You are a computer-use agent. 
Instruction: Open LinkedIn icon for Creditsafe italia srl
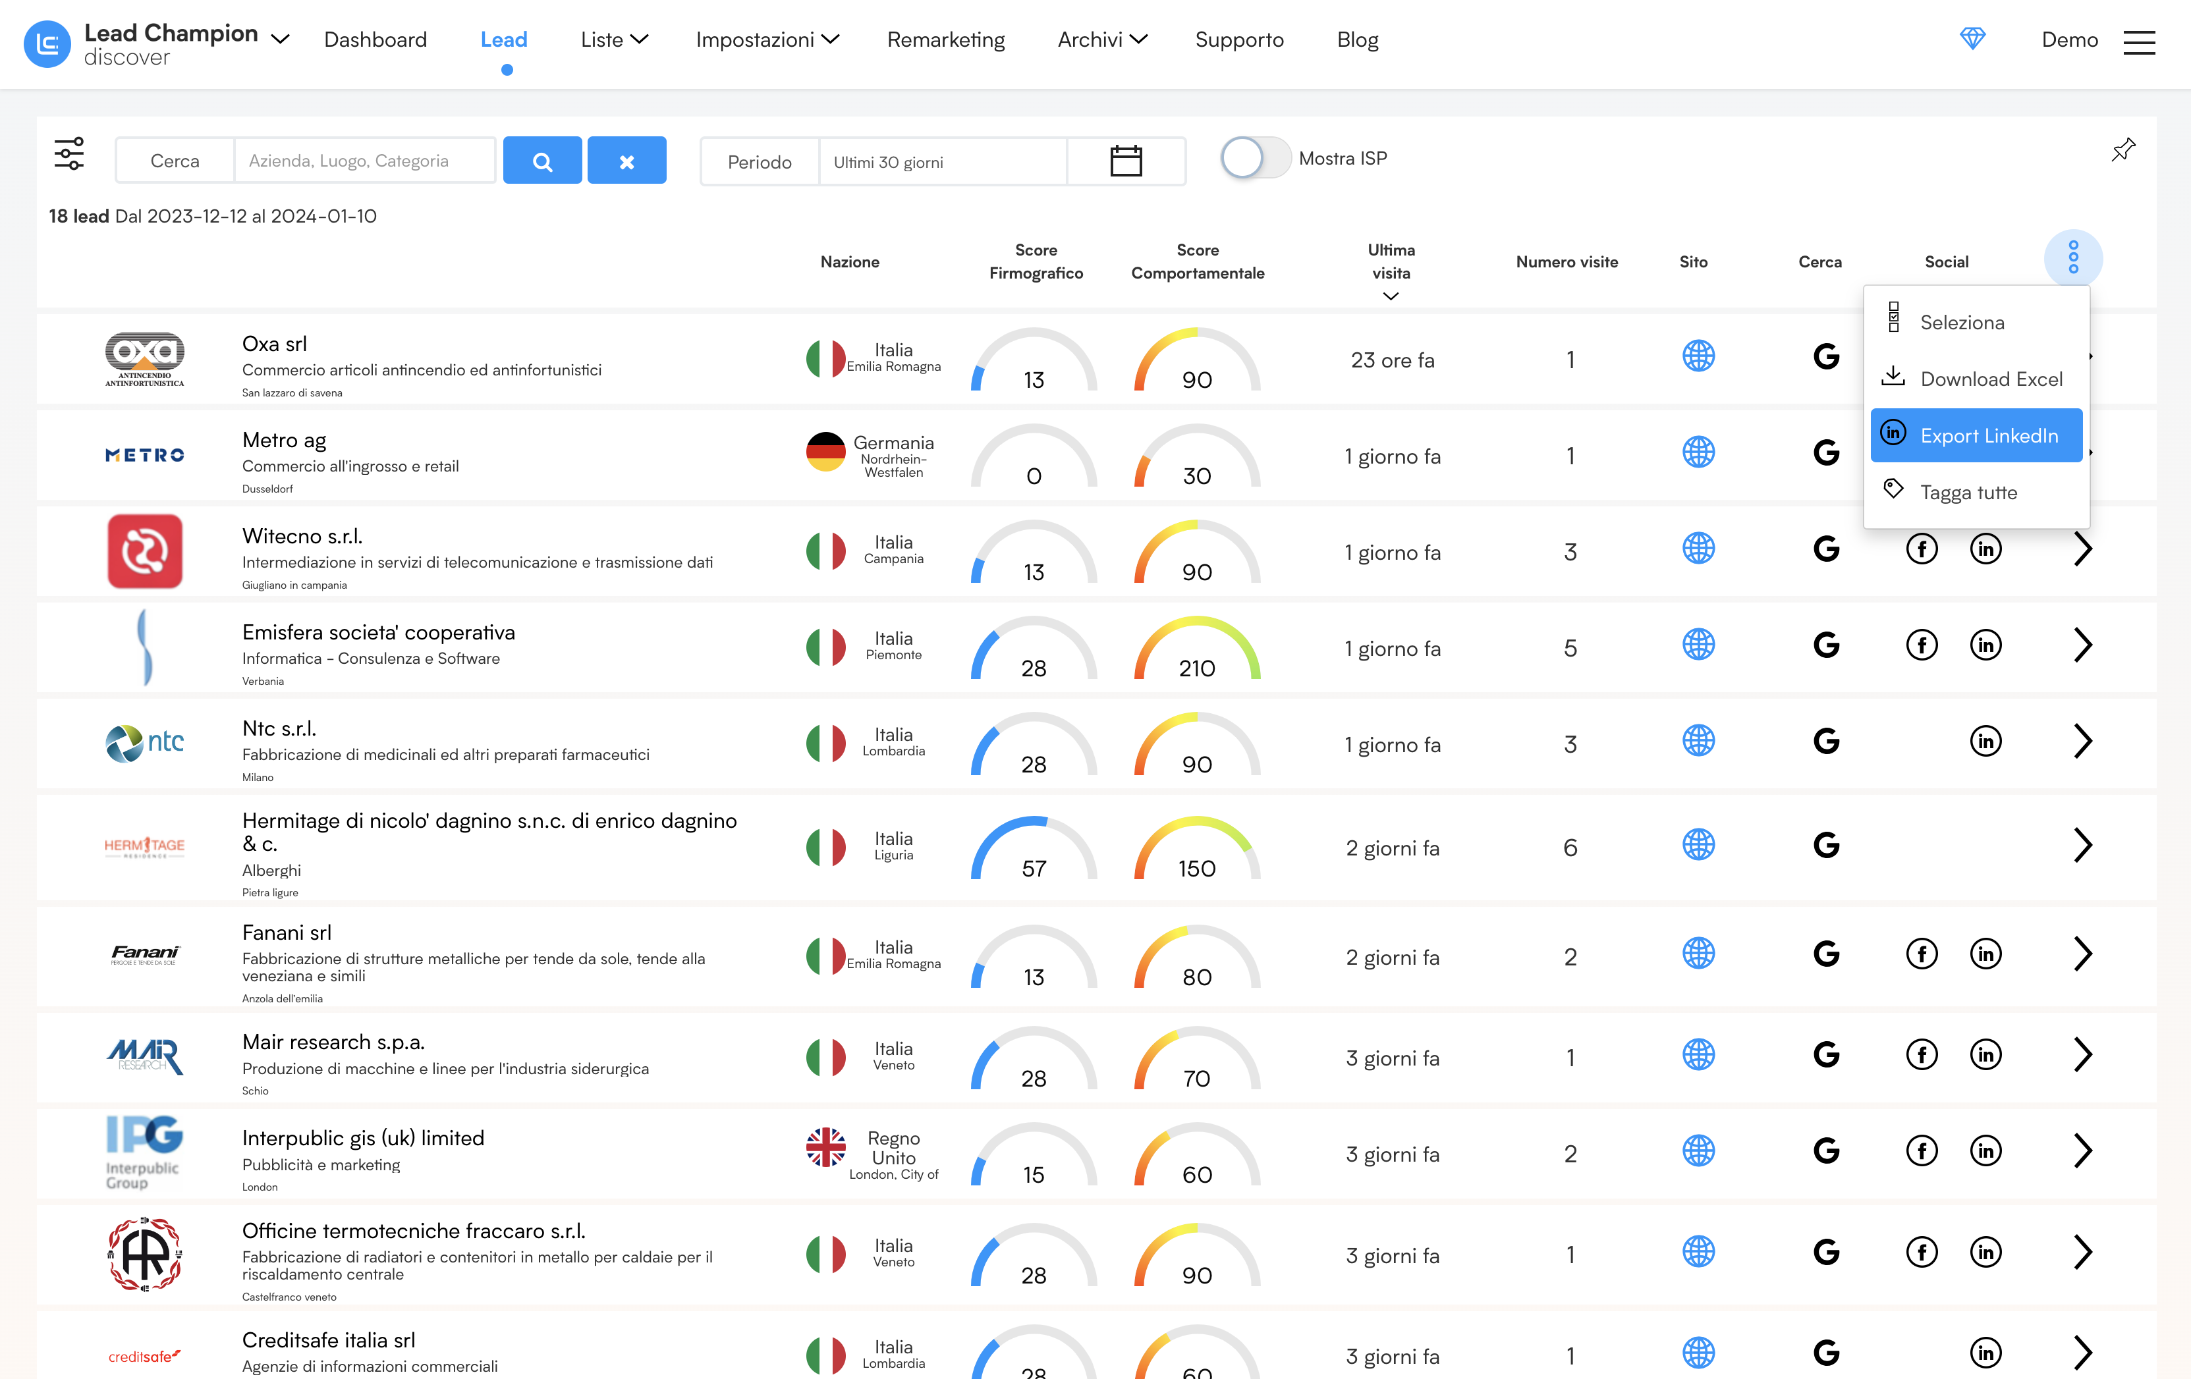(1985, 1353)
